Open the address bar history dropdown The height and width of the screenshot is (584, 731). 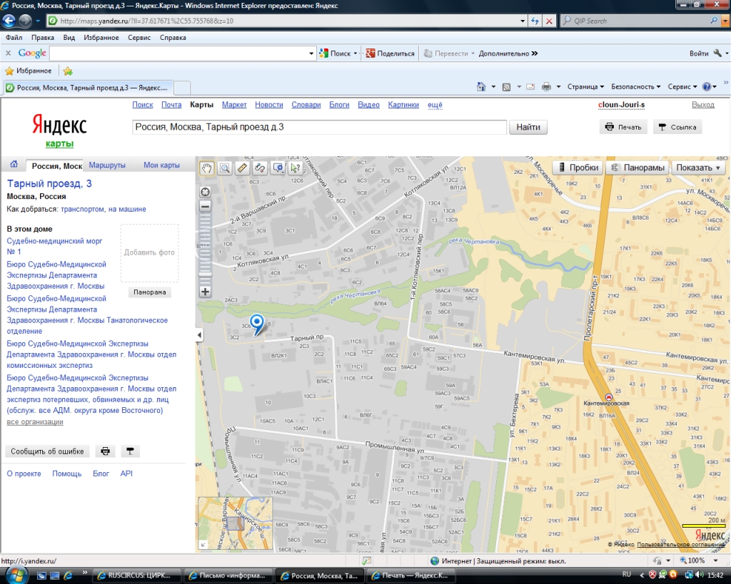[x=522, y=21]
